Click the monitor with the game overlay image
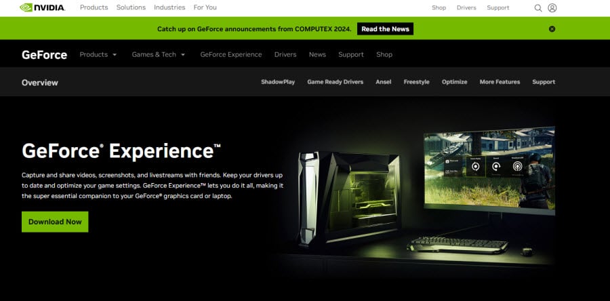Image resolution: width=610 pixels, height=301 pixels. 489,171
